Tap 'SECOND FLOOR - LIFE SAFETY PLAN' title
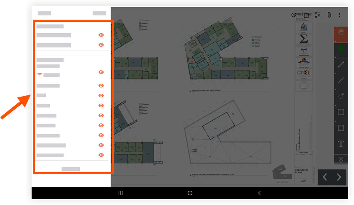 [206, 90]
